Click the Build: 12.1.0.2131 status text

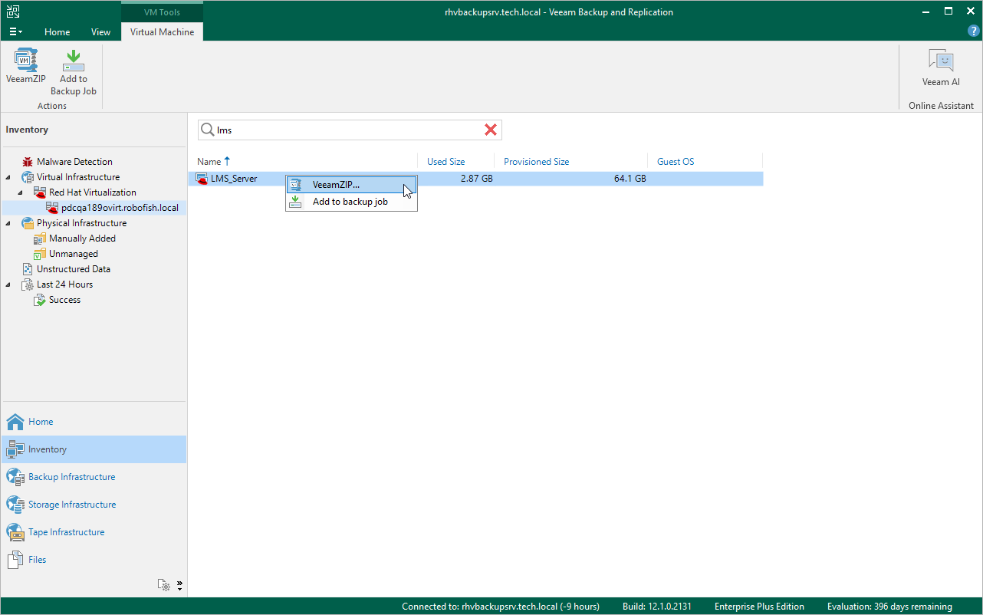[x=656, y=607]
